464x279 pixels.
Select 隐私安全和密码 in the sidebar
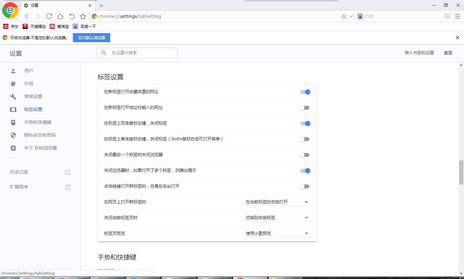point(40,135)
